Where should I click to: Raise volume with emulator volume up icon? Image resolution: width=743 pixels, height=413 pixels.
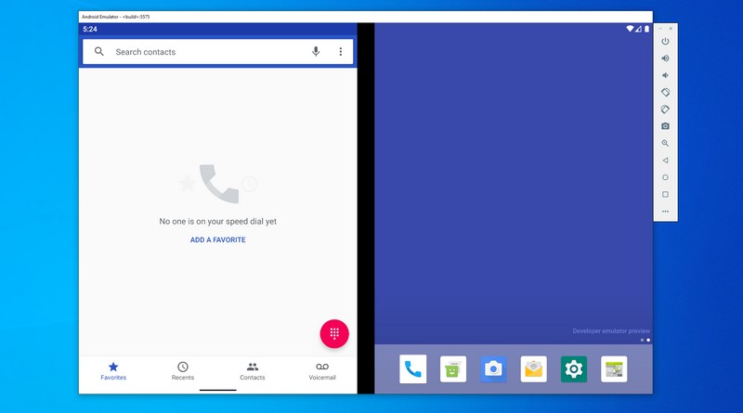coord(665,58)
